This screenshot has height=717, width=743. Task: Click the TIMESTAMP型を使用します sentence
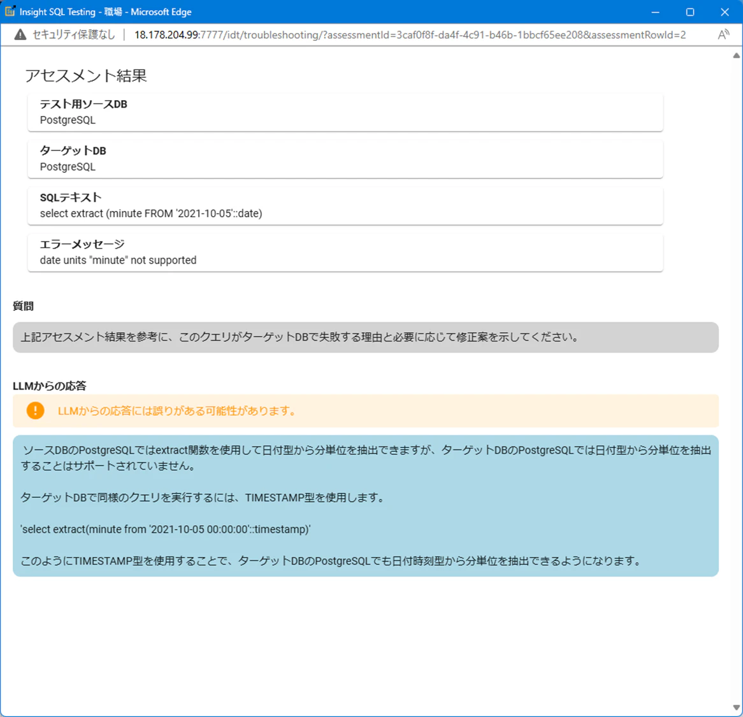[203, 498]
